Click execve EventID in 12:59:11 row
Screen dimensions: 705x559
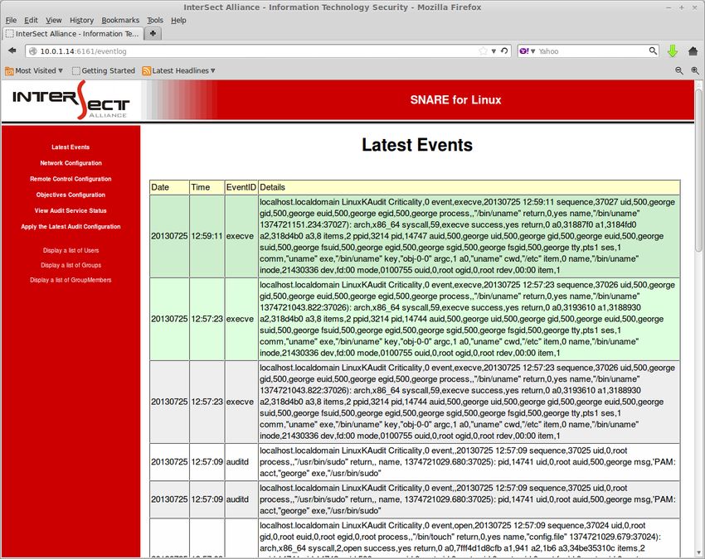pos(240,236)
